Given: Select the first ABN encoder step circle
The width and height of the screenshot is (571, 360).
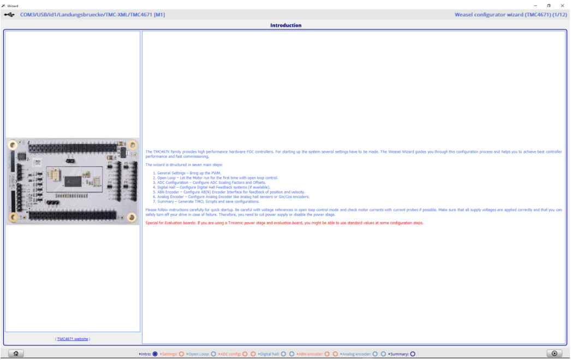Looking at the screenshot, I should (x=326, y=354).
